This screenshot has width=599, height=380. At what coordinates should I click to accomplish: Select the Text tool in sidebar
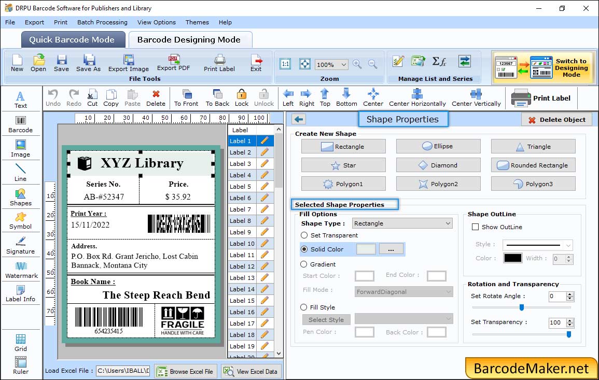pyautogui.click(x=21, y=100)
